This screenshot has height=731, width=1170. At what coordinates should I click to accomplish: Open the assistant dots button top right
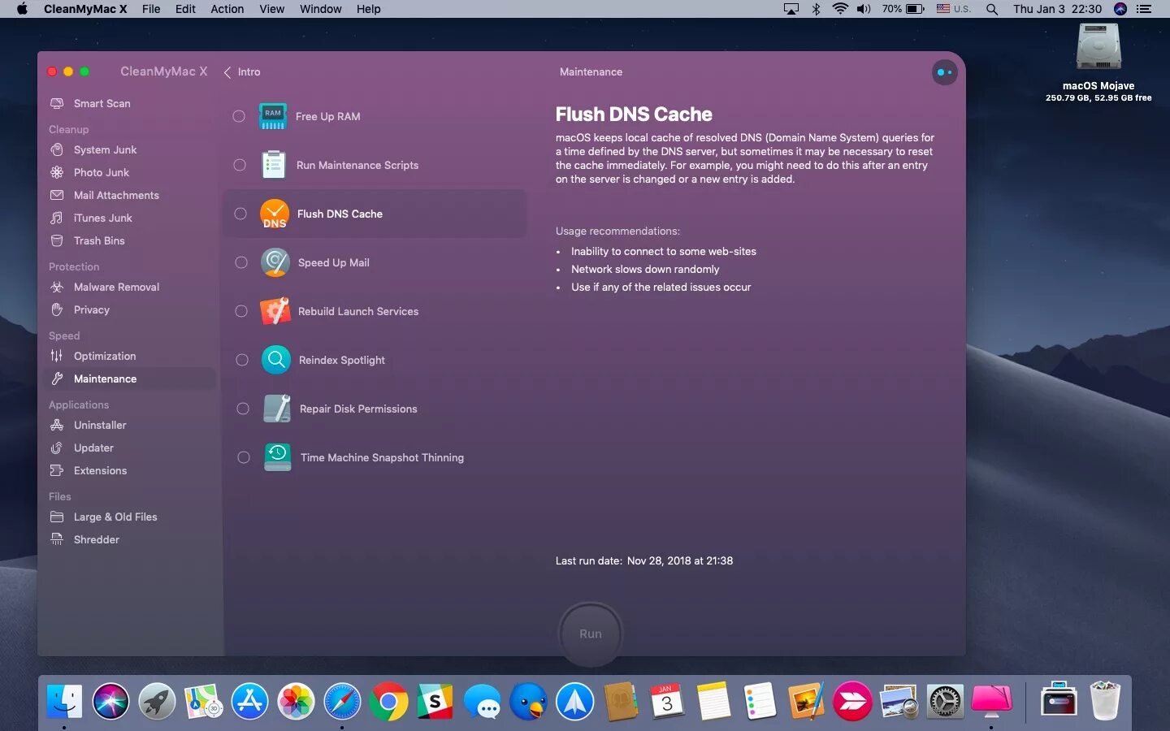[x=944, y=72]
